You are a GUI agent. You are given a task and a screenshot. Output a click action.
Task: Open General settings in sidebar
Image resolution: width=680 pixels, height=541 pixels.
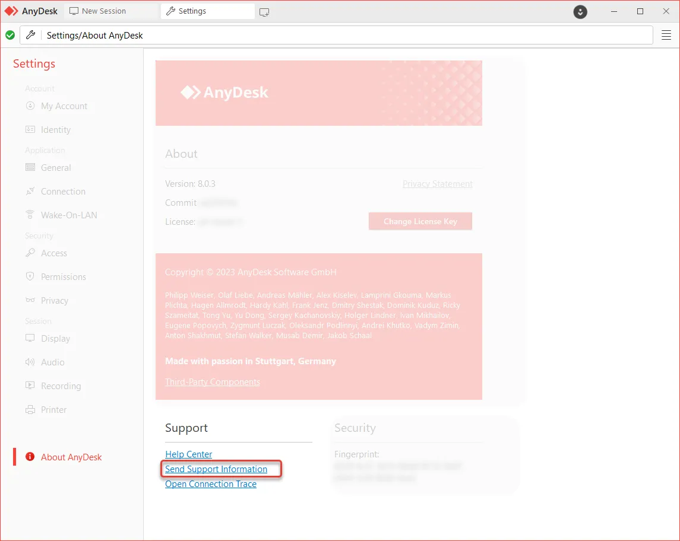(x=56, y=168)
